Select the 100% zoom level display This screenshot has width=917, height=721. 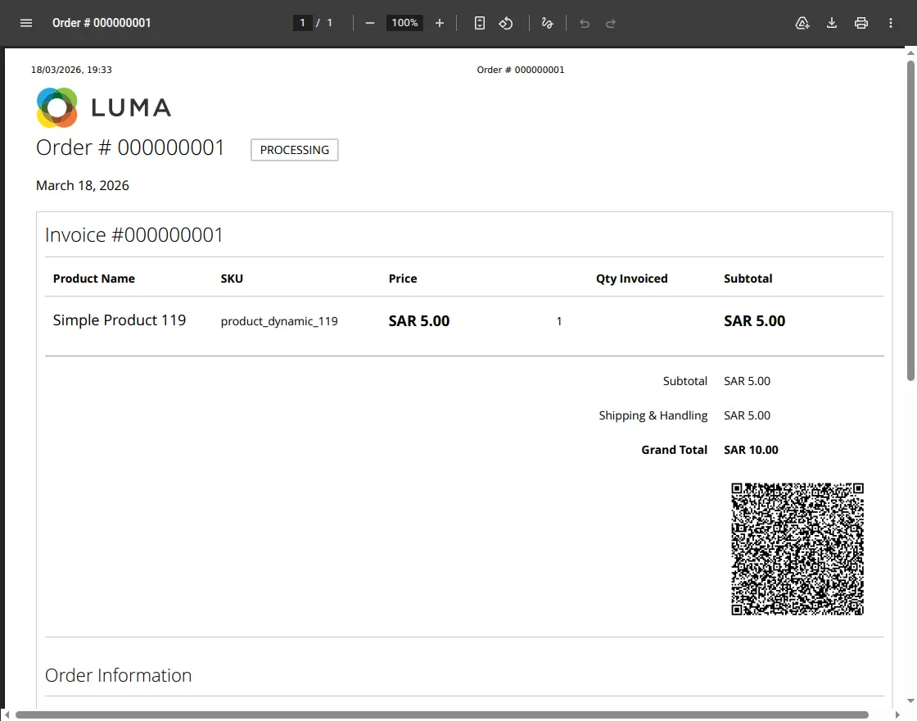pos(404,23)
